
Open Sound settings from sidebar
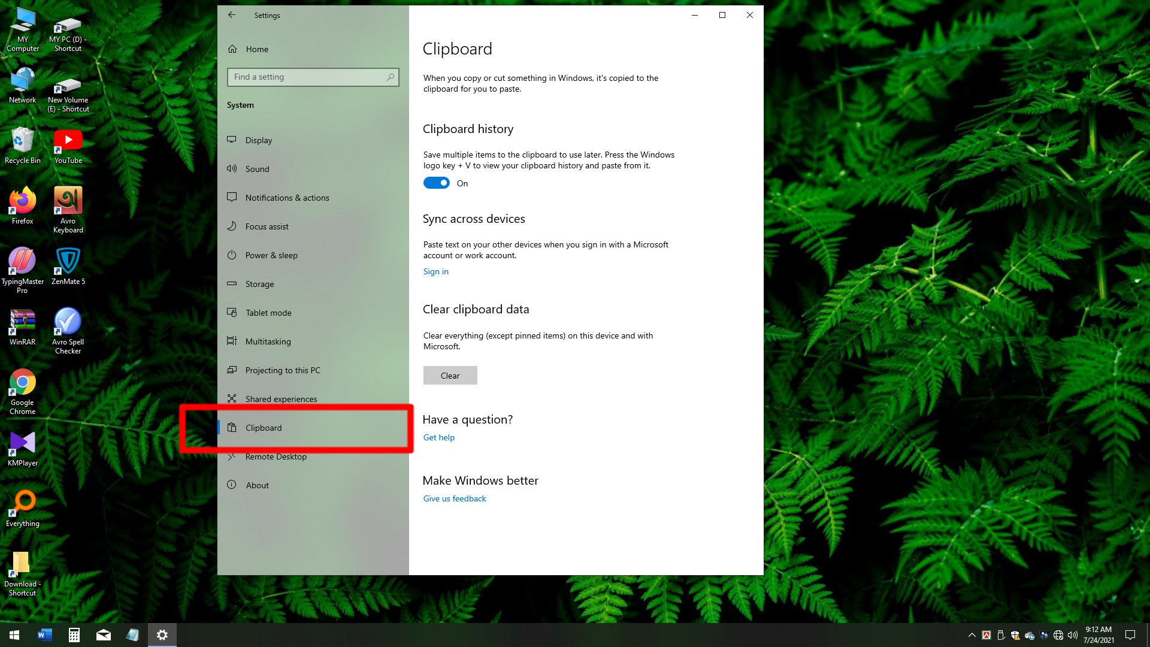click(x=257, y=169)
